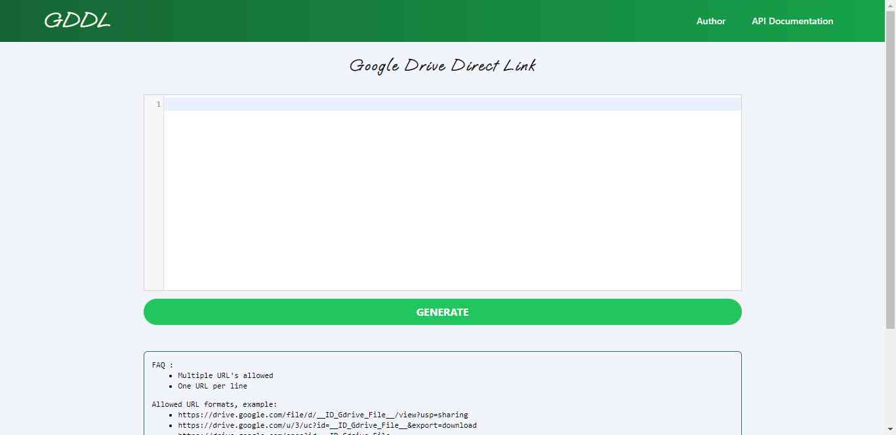Viewport: 896px width, 435px height.
Task: Open the API Documentation link
Action: [792, 21]
